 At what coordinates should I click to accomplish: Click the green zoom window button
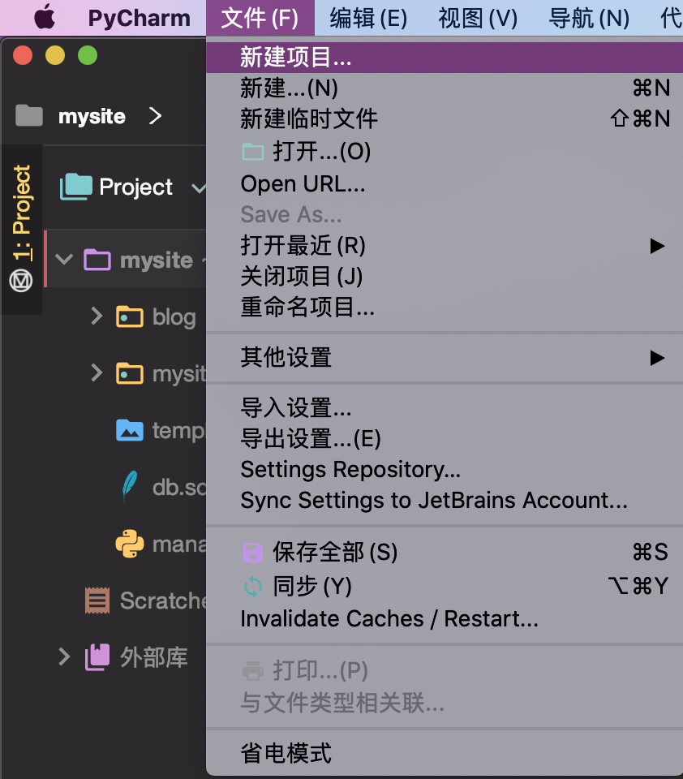88,55
